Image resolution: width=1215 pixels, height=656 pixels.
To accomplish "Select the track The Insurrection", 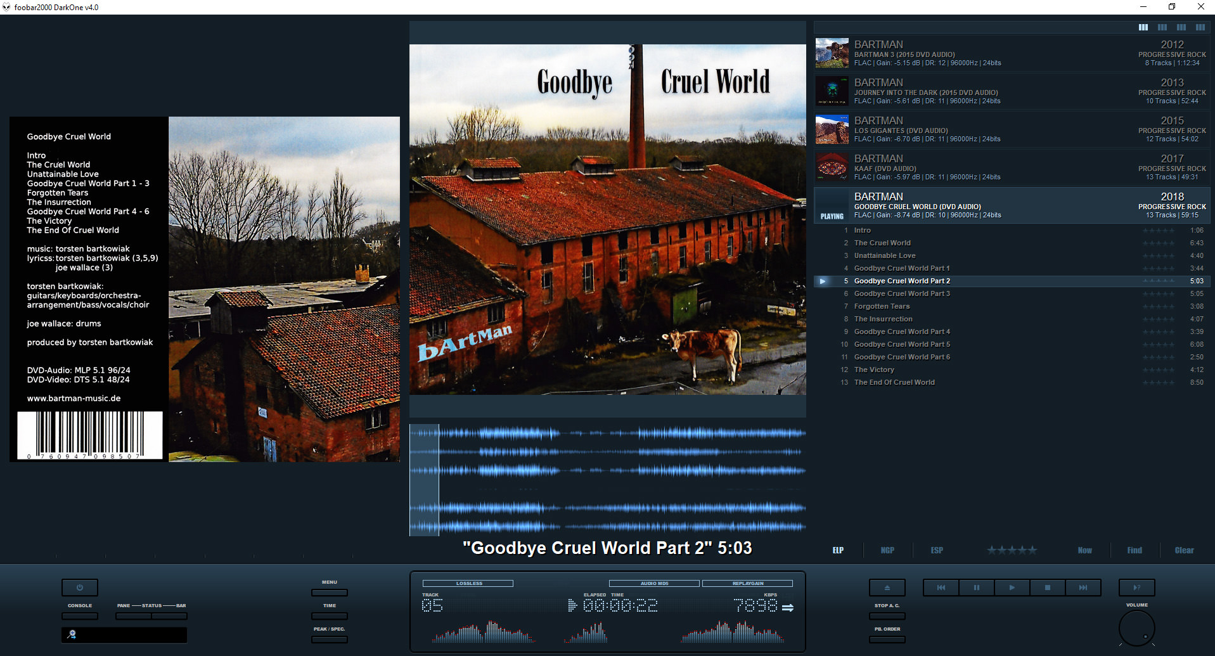I will pos(1012,319).
